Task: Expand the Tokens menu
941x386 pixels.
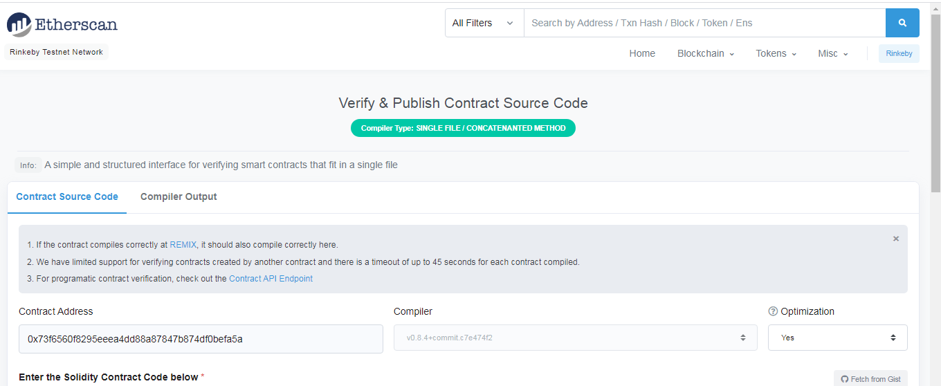Action: 776,53
